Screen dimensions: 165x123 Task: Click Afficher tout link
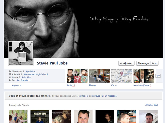[x=152, y=105]
